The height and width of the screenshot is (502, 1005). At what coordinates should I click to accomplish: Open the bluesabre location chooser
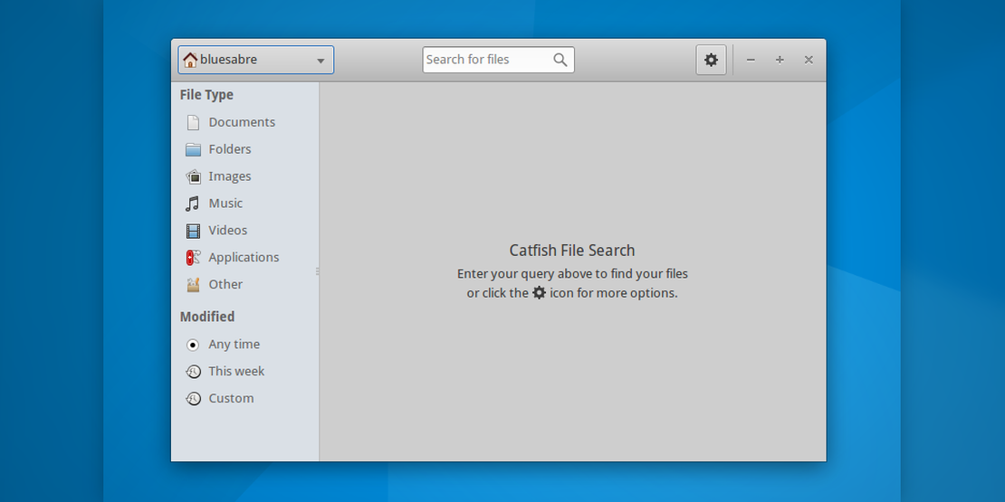[255, 60]
